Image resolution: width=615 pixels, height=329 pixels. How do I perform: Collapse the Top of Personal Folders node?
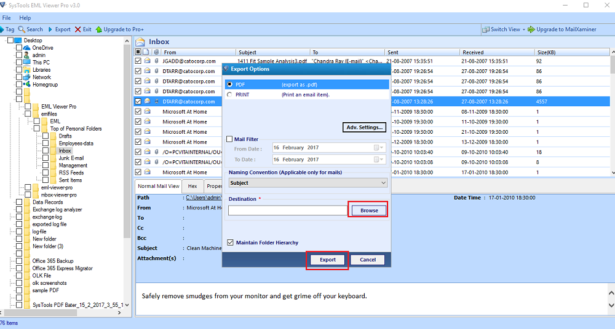(x=32, y=128)
